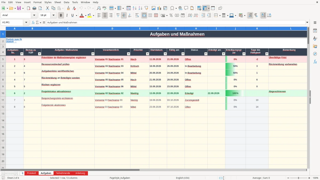
Task: Open the sidebar Navigator panel
Action: pyautogui.click(x=315, y=54)
